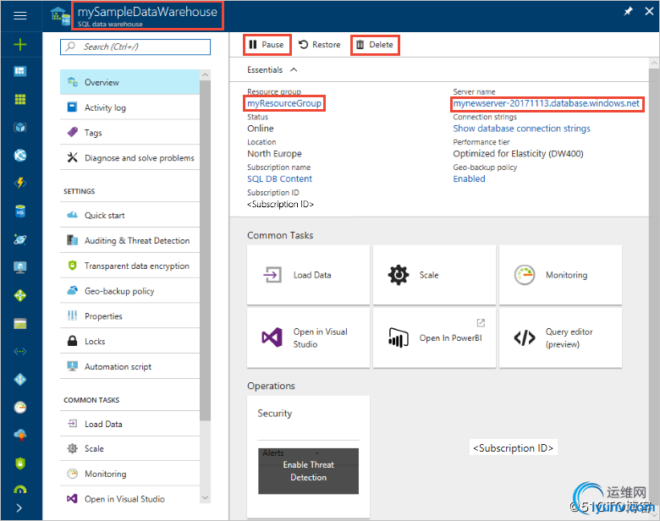The image size is (660, 521).
Task: Open the Monitor gauge icon in rail
Action: click(x=19, y=408)
